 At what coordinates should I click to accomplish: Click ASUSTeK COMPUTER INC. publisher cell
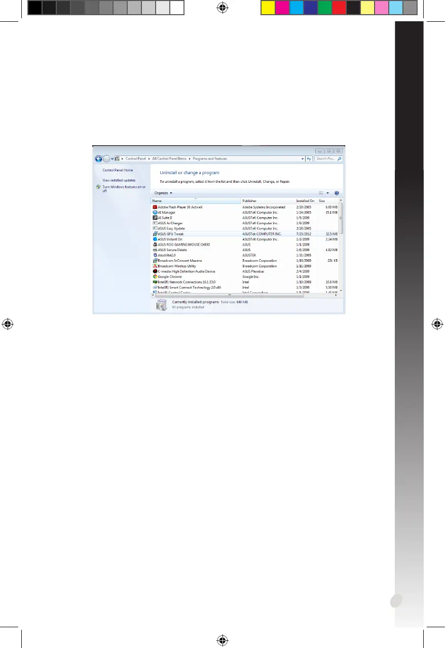262,234
